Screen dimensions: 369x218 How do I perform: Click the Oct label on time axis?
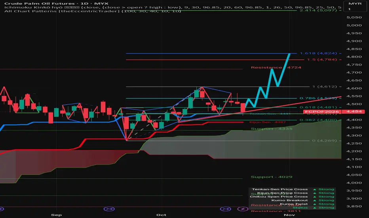(161, 215)
